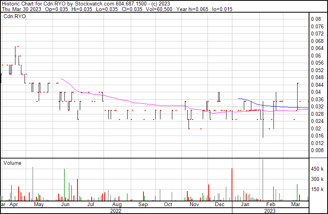Click the 0.02 price axis label
This screenshot has width=328, height=214.
coord(315,128)
